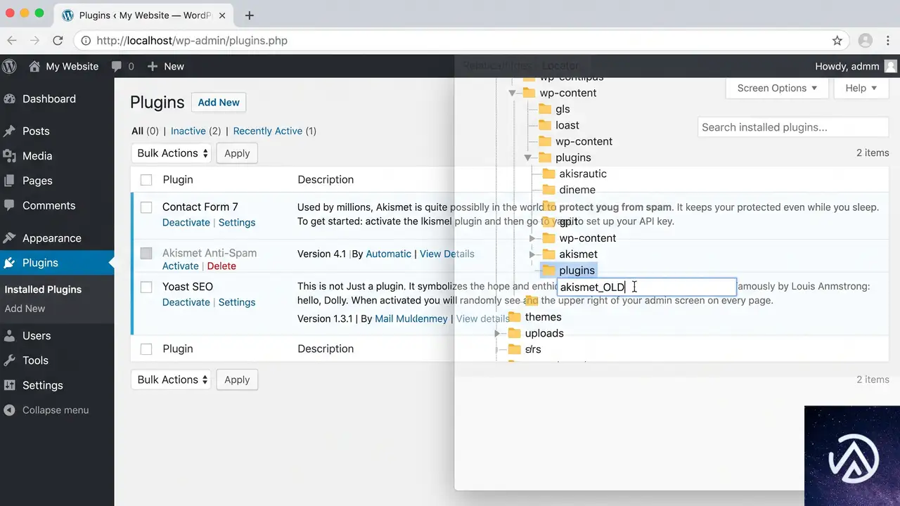Viewport: 900px width, 506px height.
Task: Go back with the browser back arrow
Action: coord(13,41)
